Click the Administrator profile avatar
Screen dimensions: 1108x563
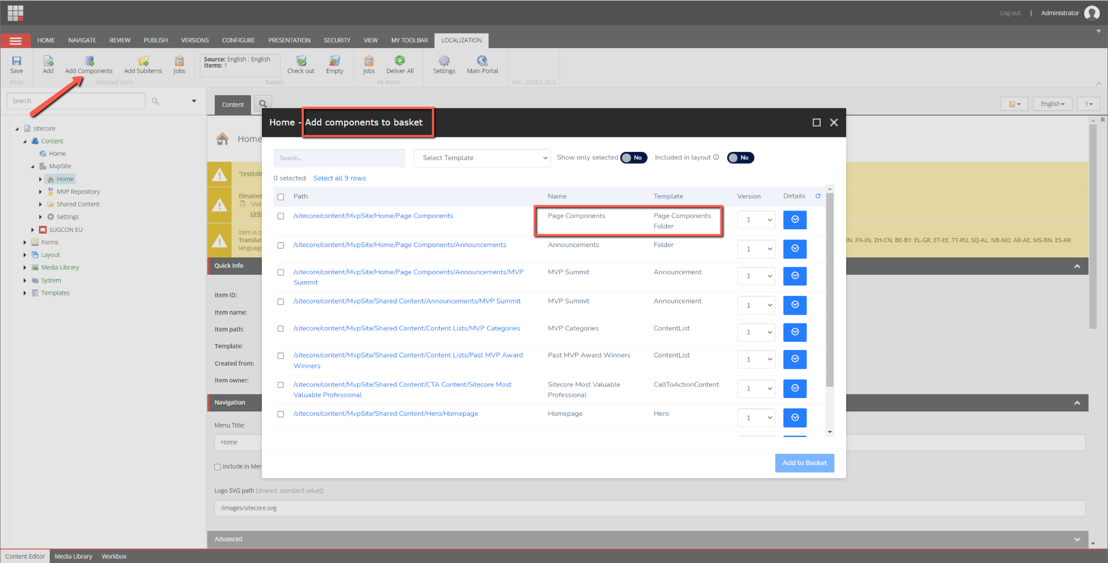coord(1092,13)
